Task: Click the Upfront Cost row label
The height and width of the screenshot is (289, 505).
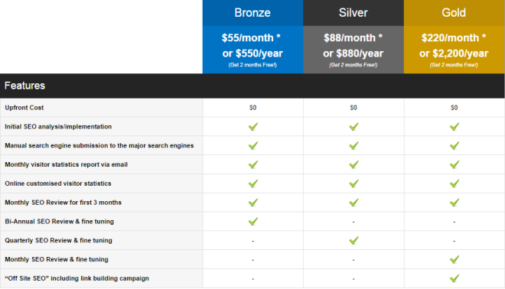Action: click(x=24, y=108)
